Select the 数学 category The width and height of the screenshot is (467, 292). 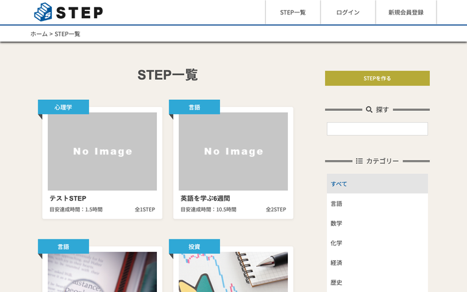pos(377,223)
